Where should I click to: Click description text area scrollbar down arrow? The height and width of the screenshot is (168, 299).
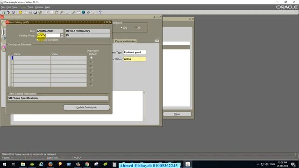tap(144, 119)
